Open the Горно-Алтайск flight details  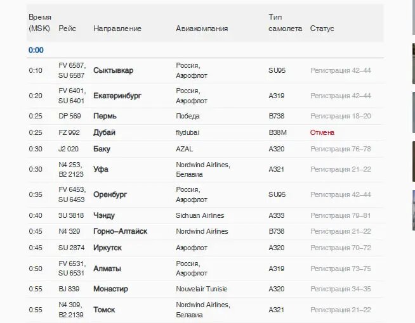(120, 231)
